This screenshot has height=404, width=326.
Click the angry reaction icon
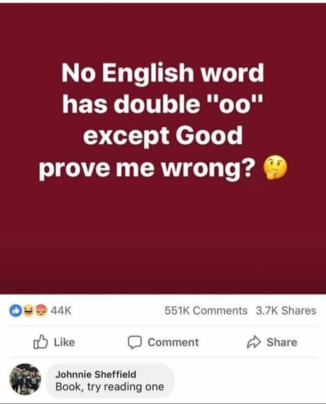point(41,310)
